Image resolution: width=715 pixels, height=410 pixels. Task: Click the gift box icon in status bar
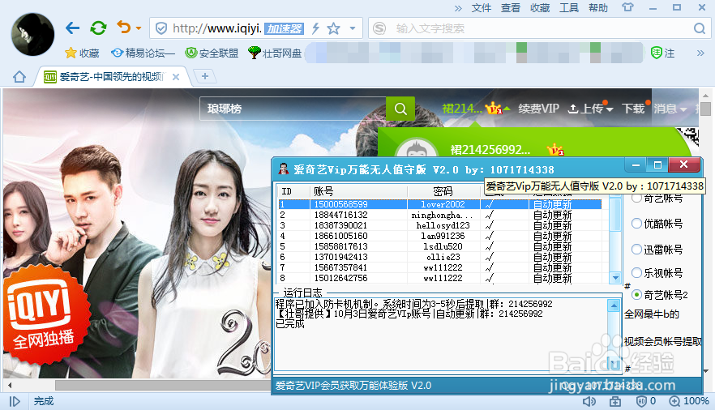[x=615, y=401]
